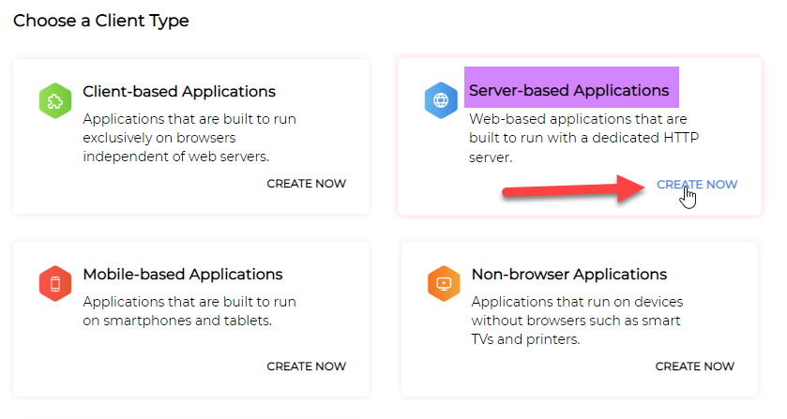This screenshot has height=419, width=787.
Task: Create now for Mobile-based Applications
Action: point(306,367)
